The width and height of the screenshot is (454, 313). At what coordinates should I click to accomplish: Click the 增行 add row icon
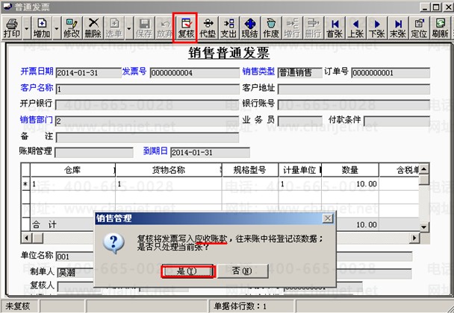(292, 28)
